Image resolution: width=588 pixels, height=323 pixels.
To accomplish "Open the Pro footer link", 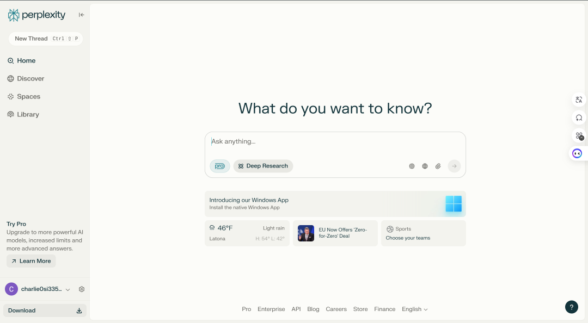I will 247,309.
